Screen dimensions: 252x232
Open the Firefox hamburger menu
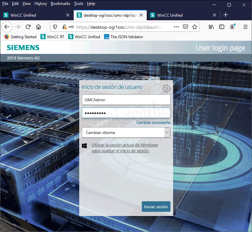click(x=245, y=27)
